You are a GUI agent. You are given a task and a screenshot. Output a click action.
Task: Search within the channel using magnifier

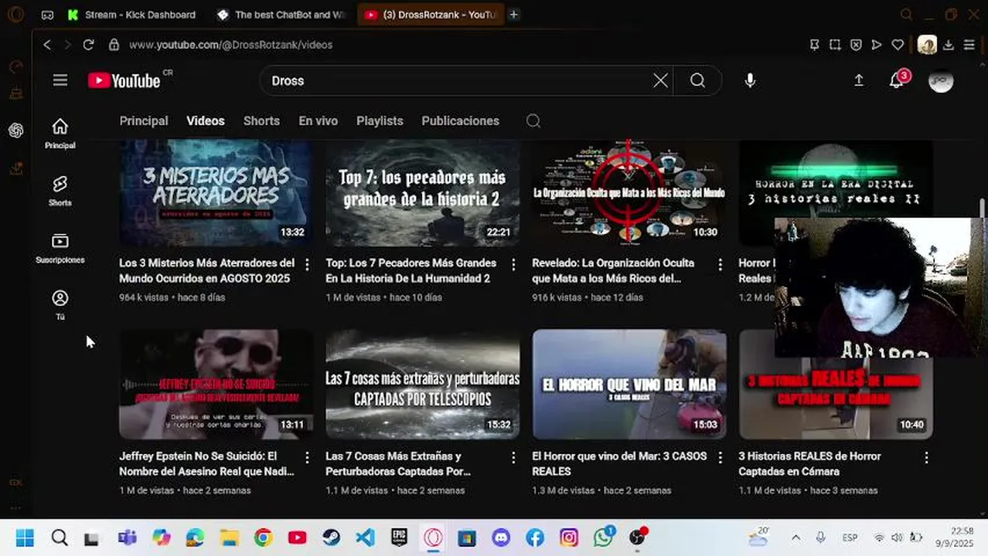533,120
